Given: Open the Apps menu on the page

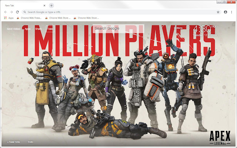Looking at the screenshot, I should pos(27,29).
